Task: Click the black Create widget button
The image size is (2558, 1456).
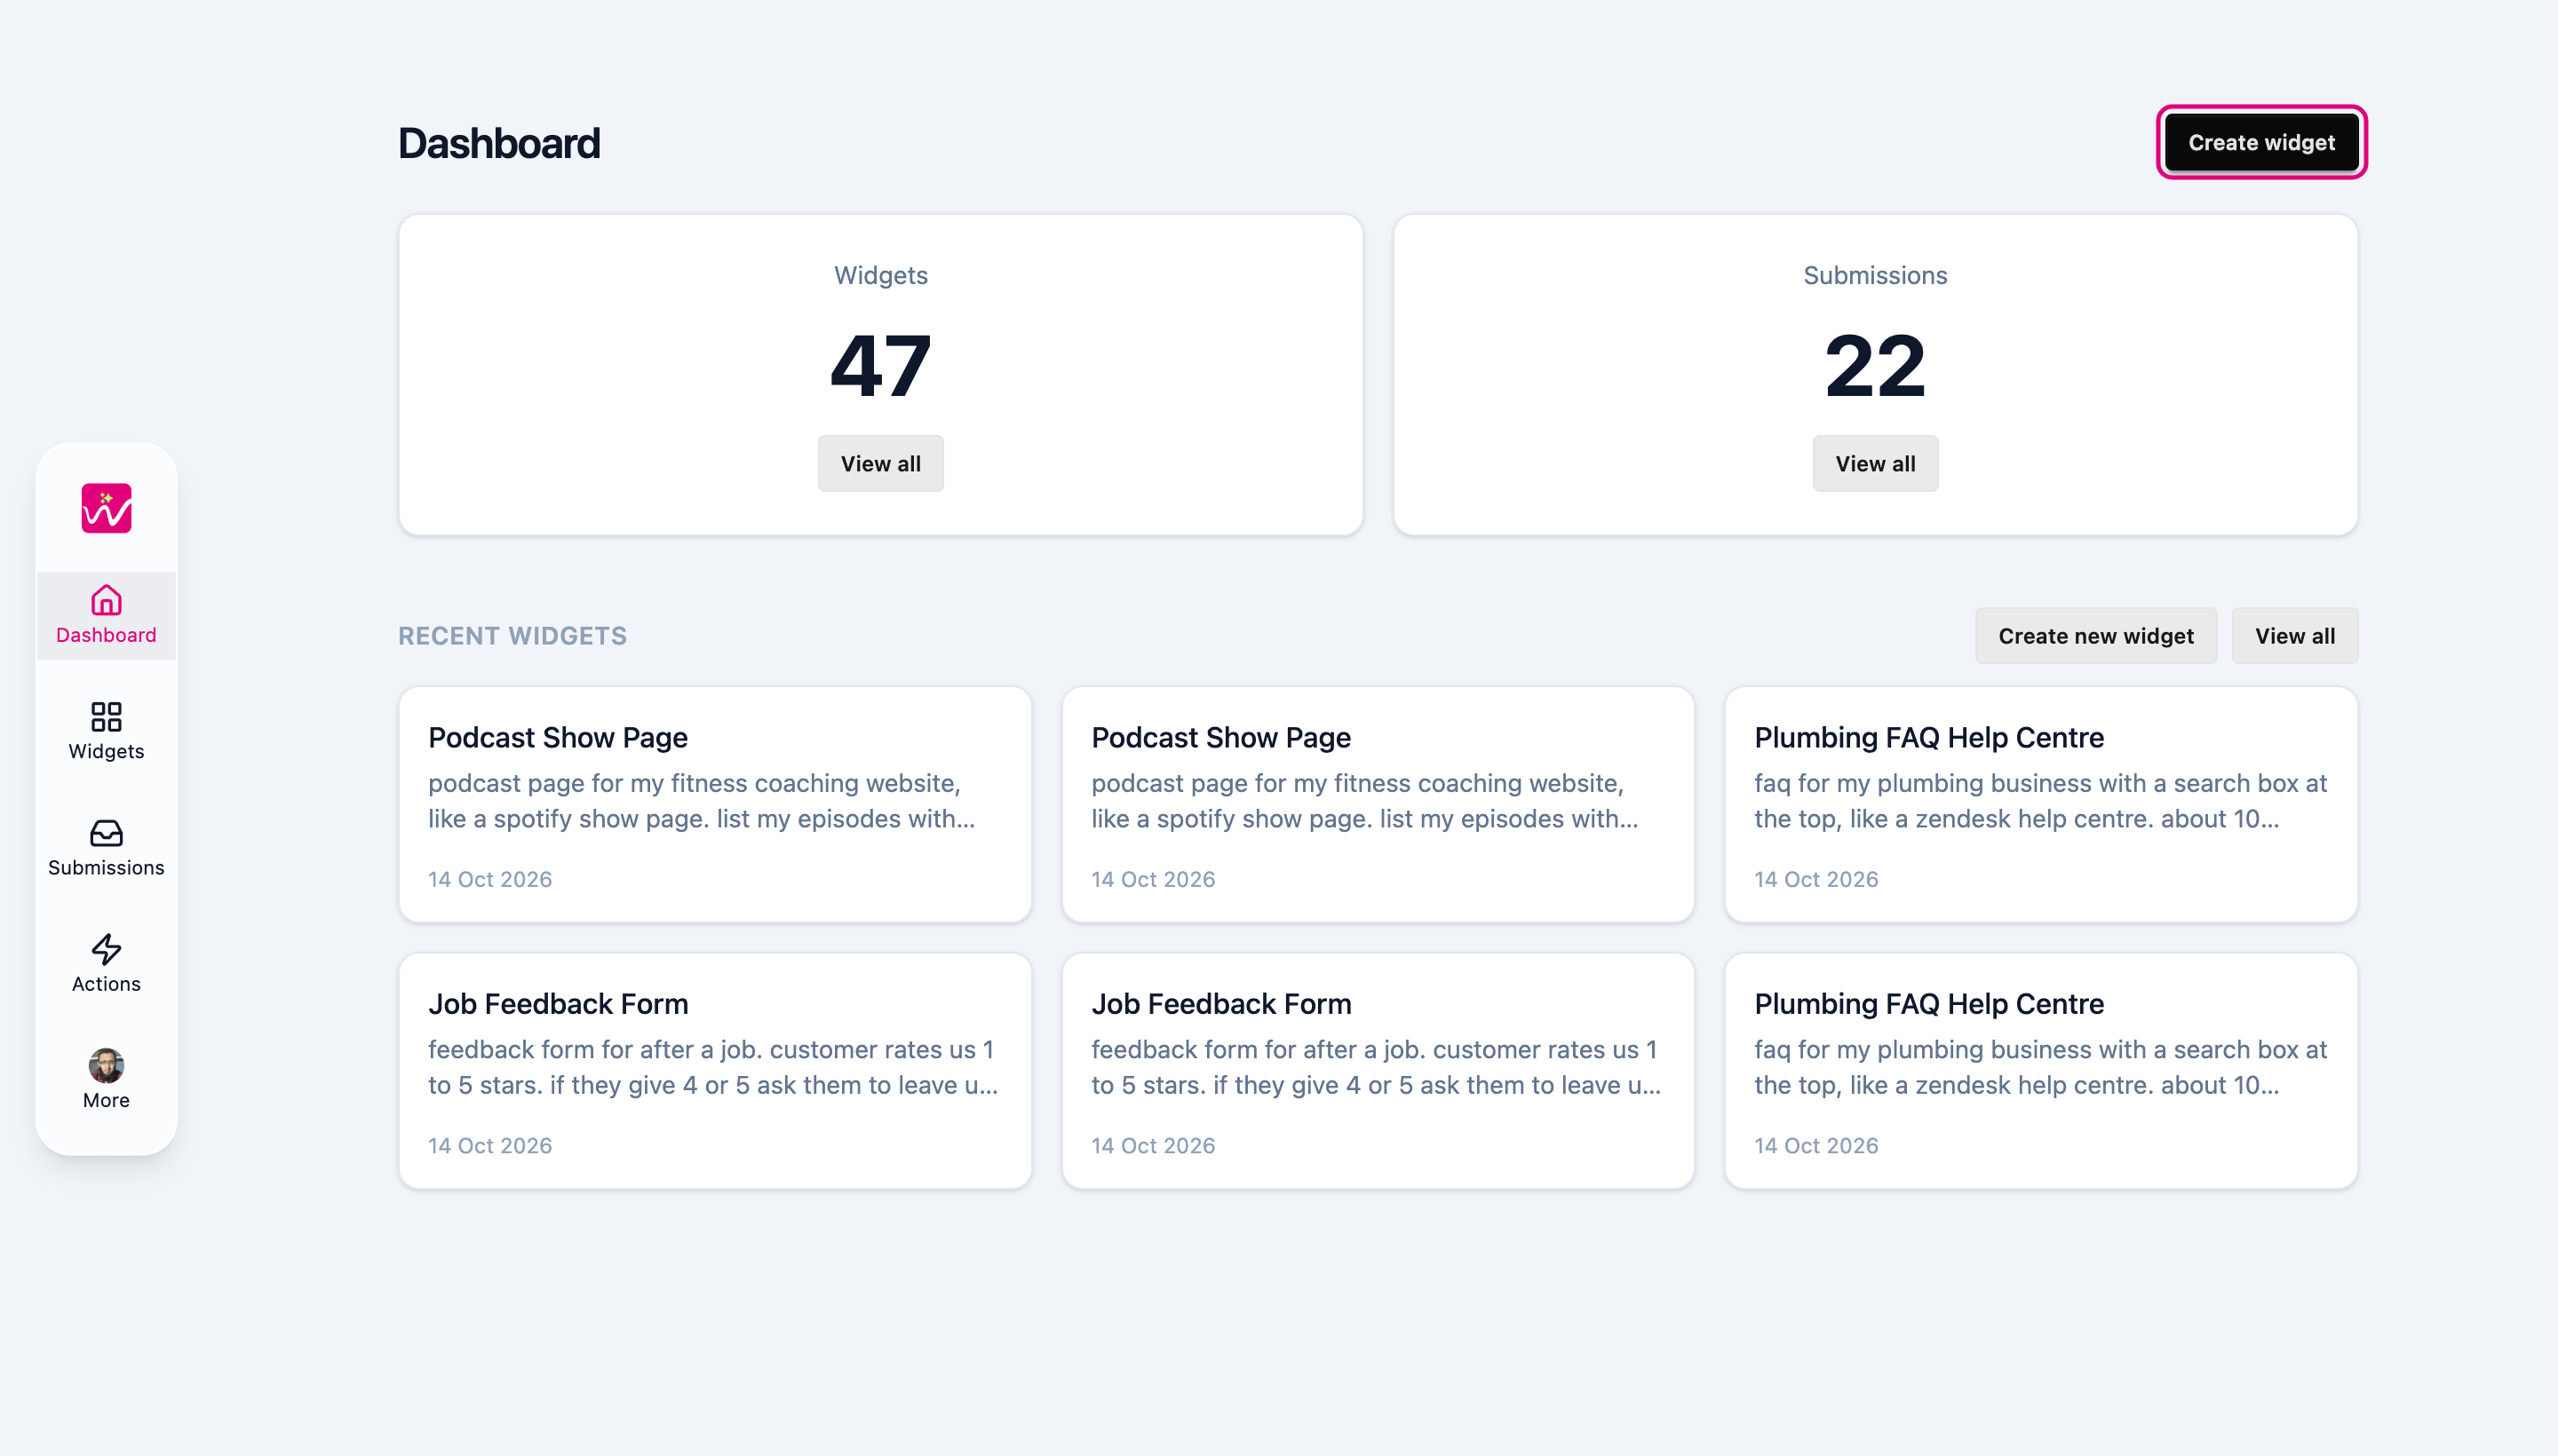Action: click(2260, 142)
